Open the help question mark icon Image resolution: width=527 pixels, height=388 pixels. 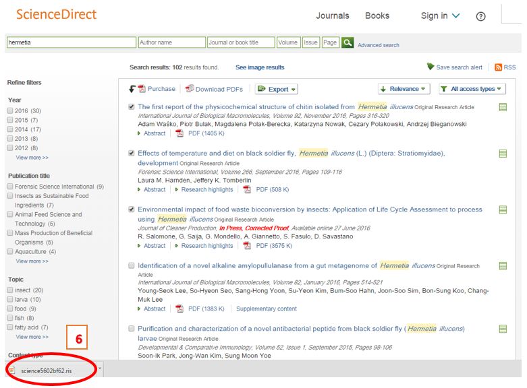[480, 16]
